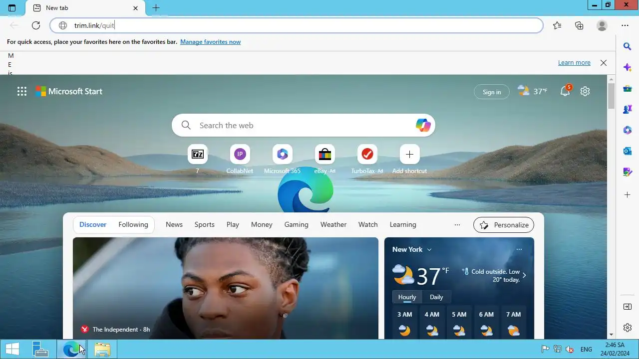Open the new tab plus button
639x359 pixels.
click(156, 8)
